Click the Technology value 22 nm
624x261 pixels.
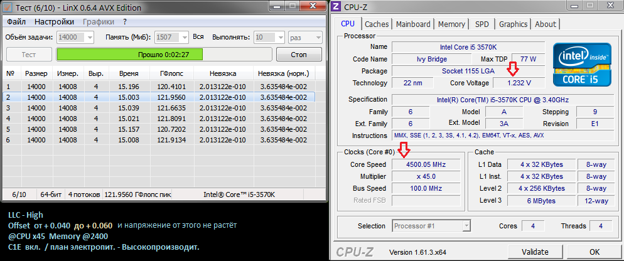pyautogui.click(x=412, y=83)
